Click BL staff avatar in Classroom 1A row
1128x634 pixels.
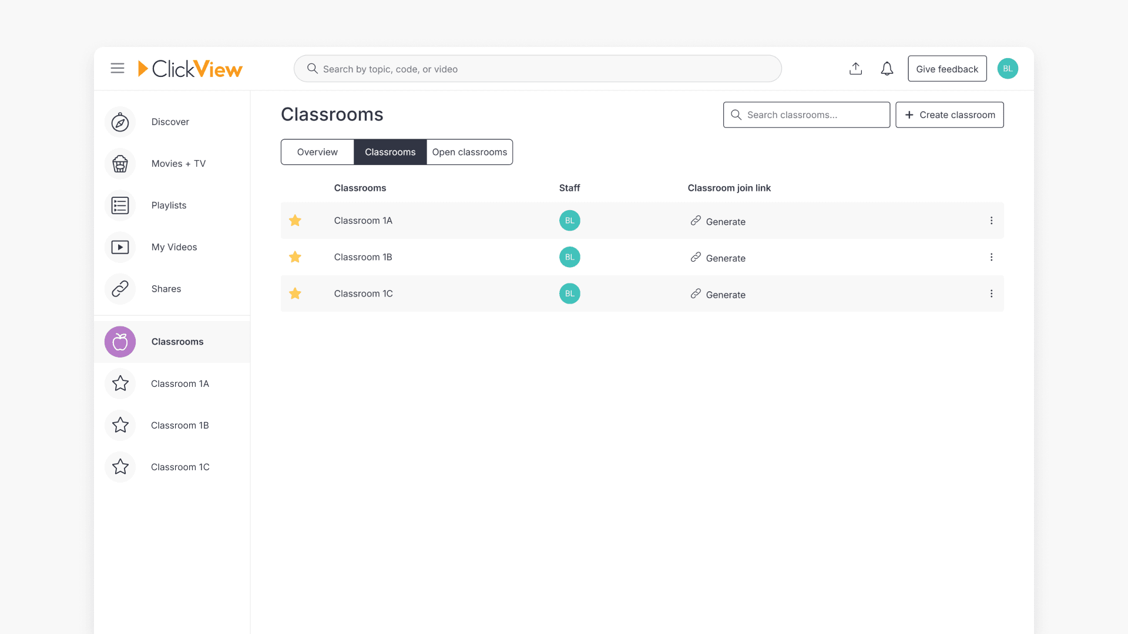tap(569, 221)
